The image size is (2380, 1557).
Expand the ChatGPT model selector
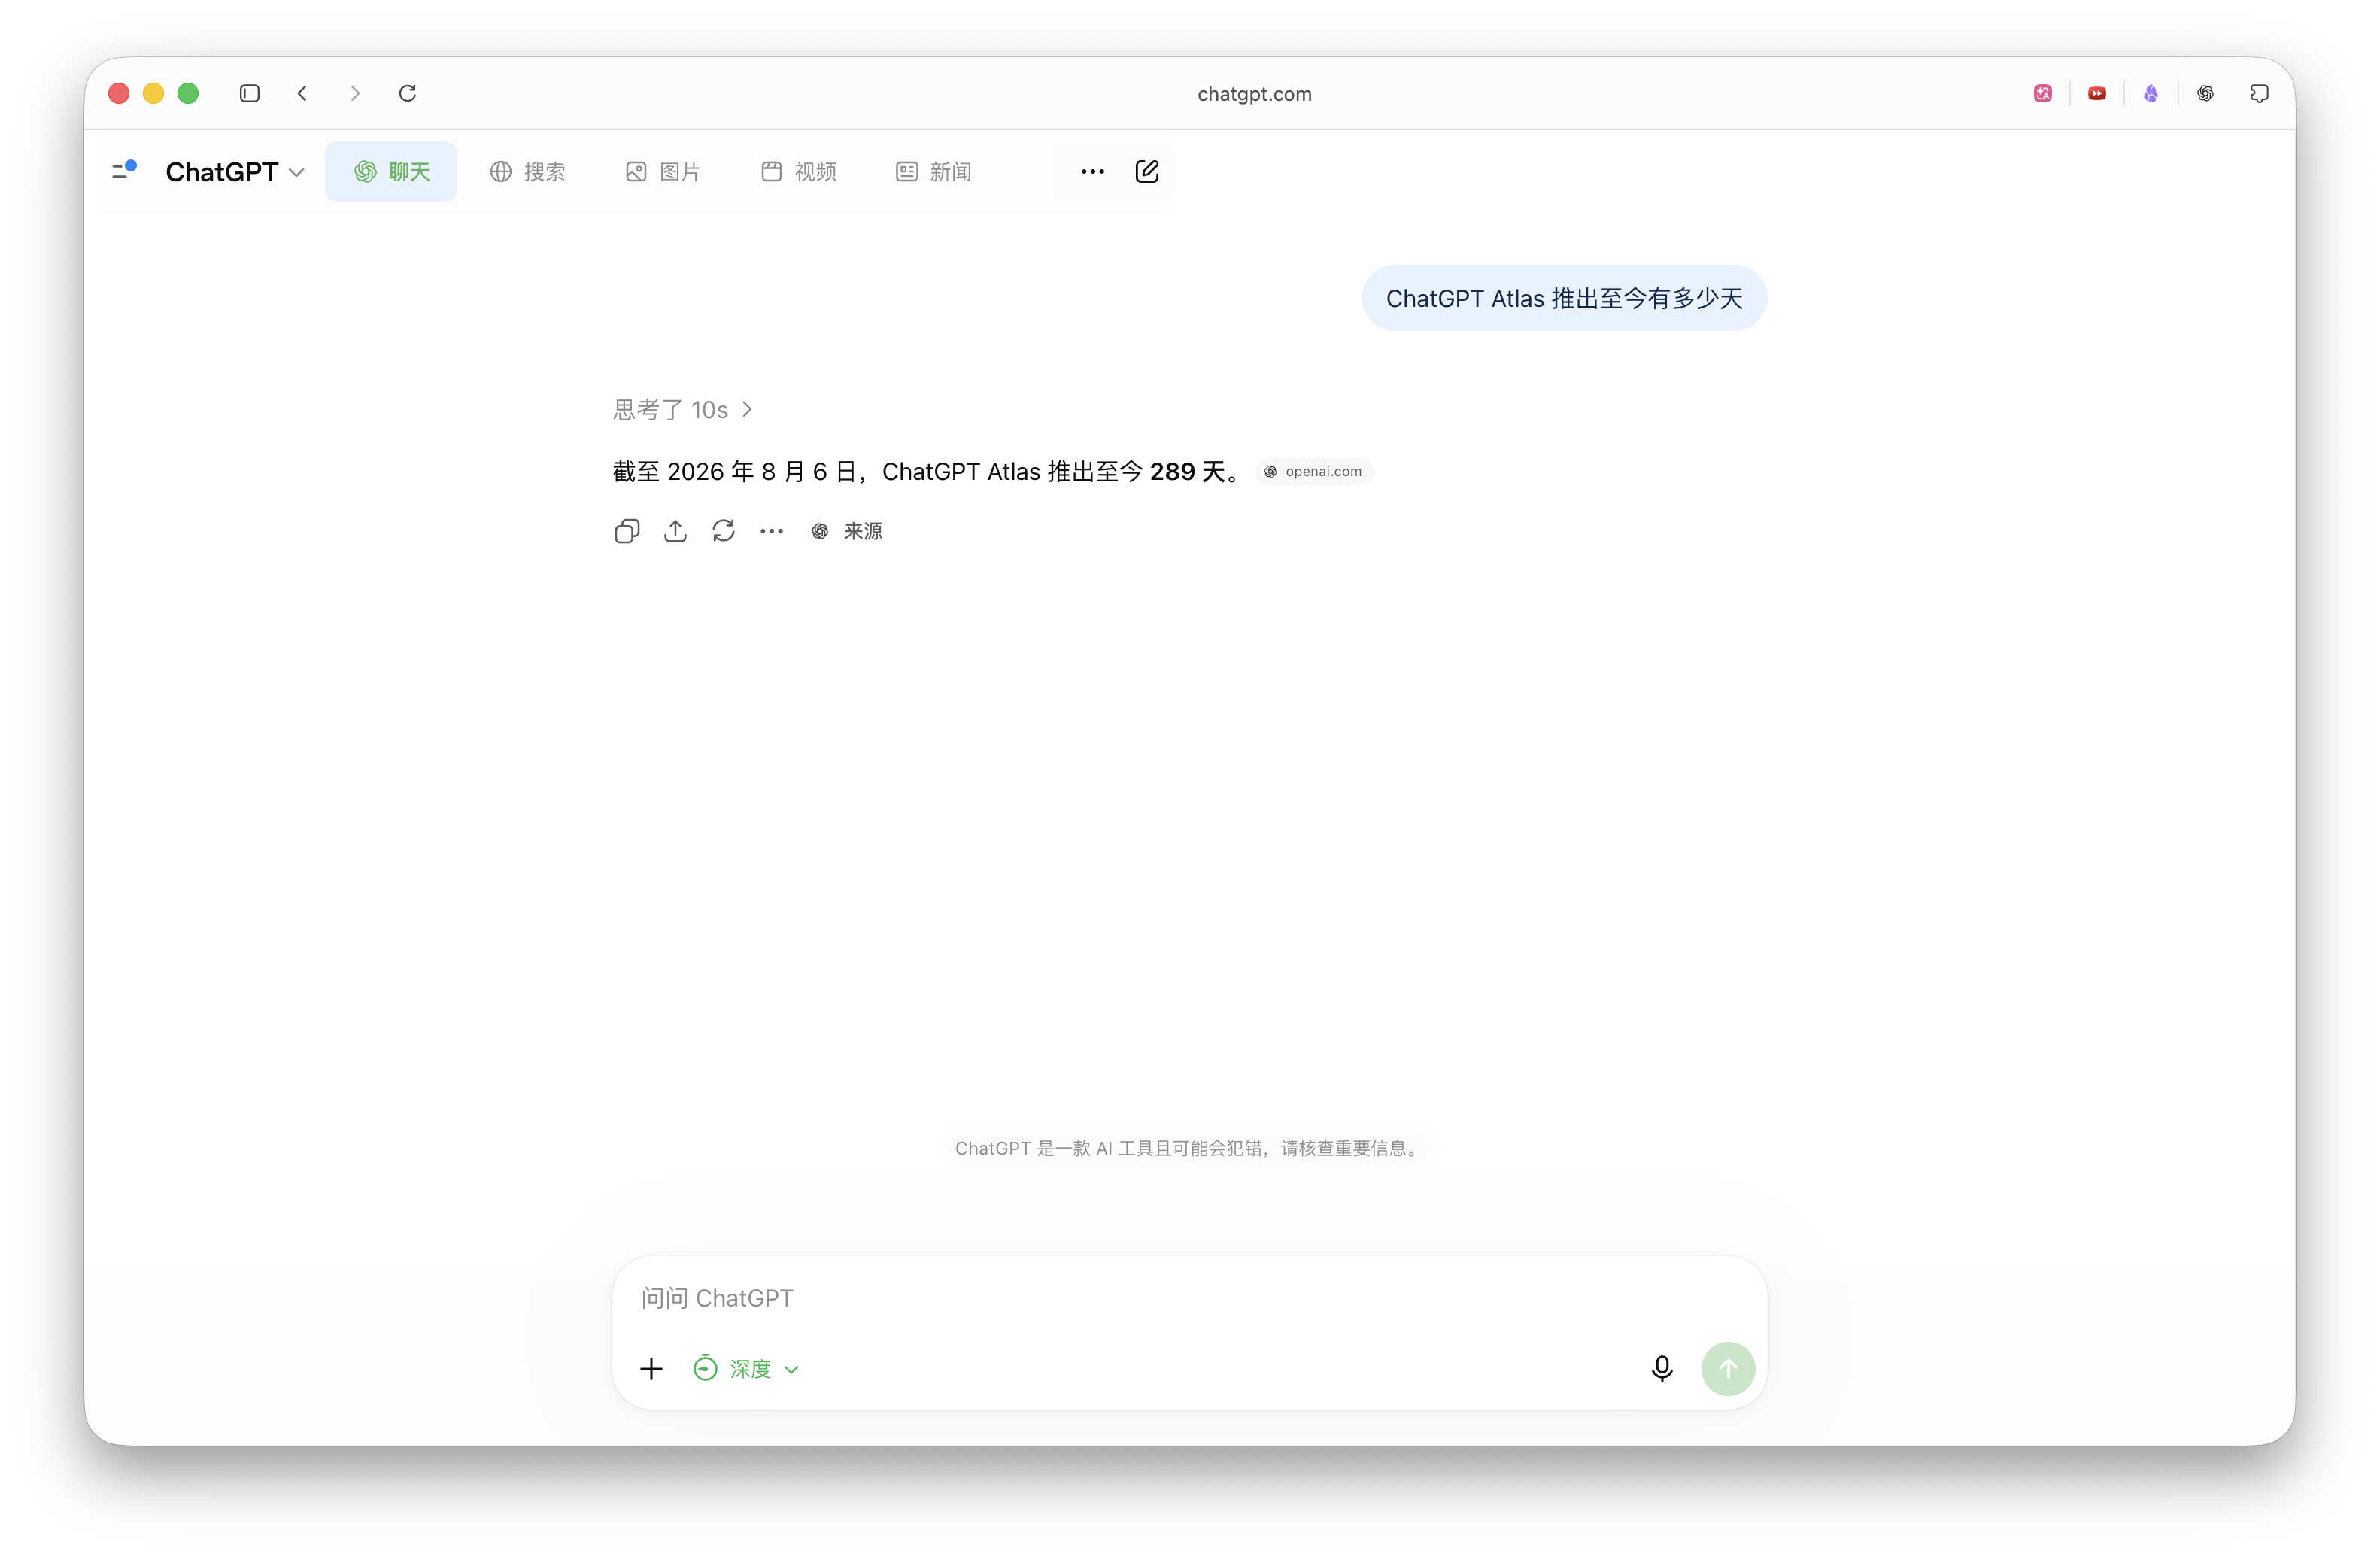tap(235, 172)
